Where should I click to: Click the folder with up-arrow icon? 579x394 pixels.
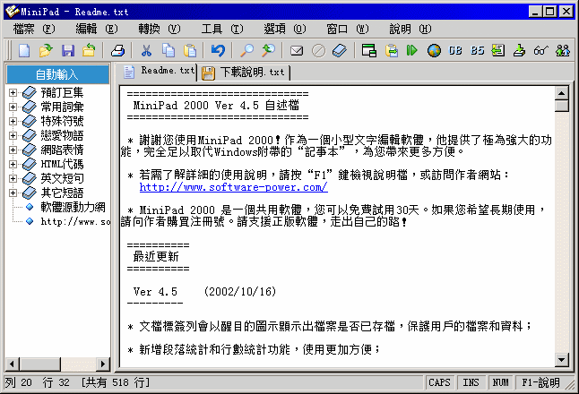[x=89, y=50]
